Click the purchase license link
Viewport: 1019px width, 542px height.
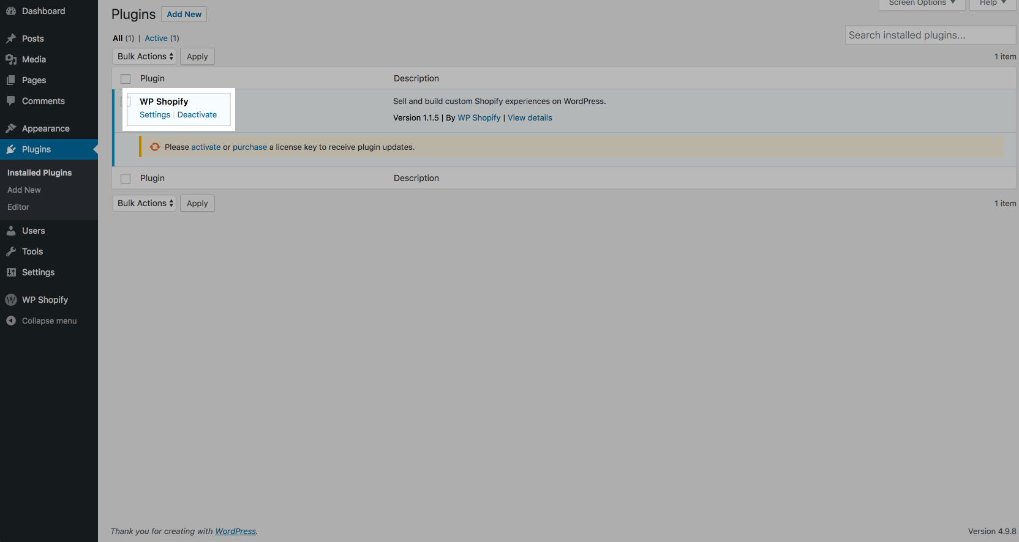(250, 147)
